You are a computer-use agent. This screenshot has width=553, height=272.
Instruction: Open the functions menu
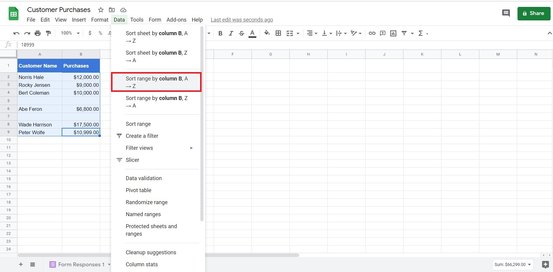(422, 33)
